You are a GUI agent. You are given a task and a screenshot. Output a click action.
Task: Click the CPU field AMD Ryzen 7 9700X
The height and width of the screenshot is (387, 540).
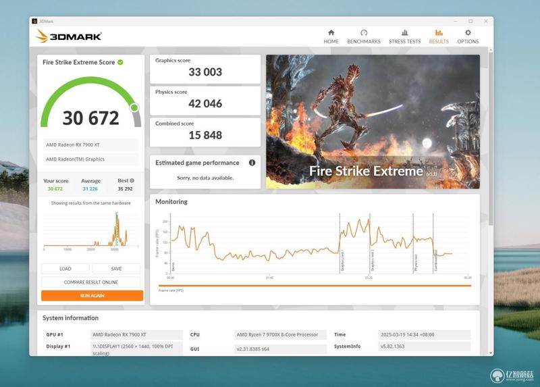tap(280, 334)
